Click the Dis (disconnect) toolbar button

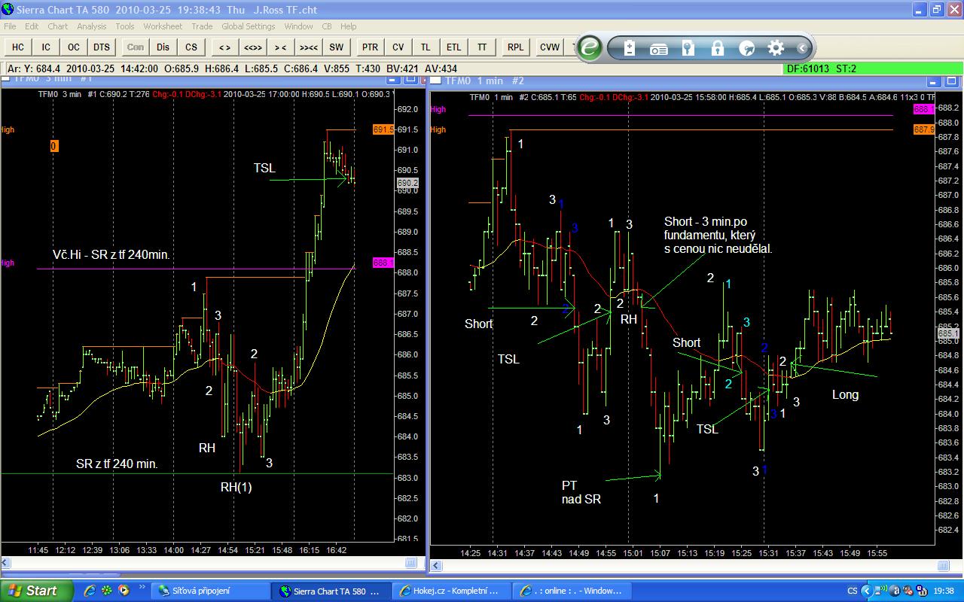[163, 47]
